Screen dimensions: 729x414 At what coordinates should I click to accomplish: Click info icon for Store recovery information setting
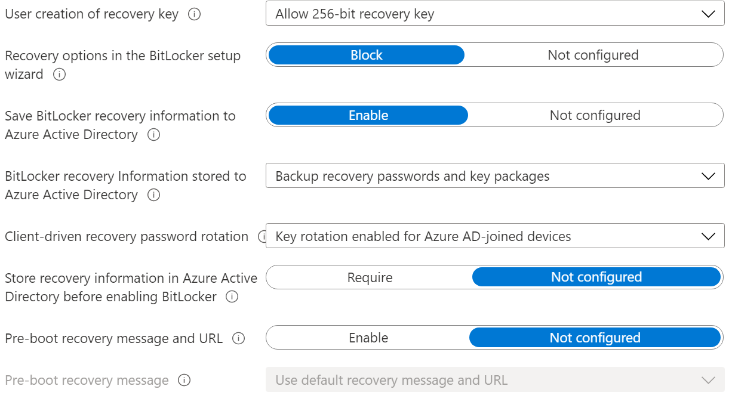point(232,297)
